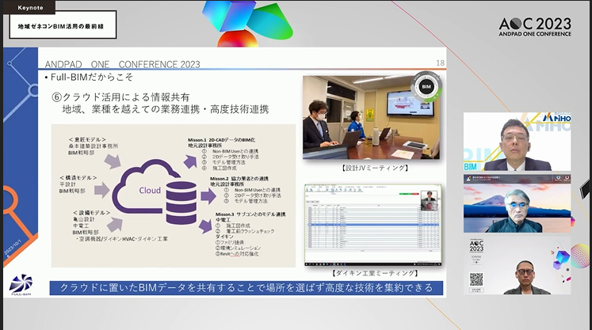
Task: Click the AOC 2023 ANDPAD ONE CONFERENCE logo
Action: tap(535, 27)
